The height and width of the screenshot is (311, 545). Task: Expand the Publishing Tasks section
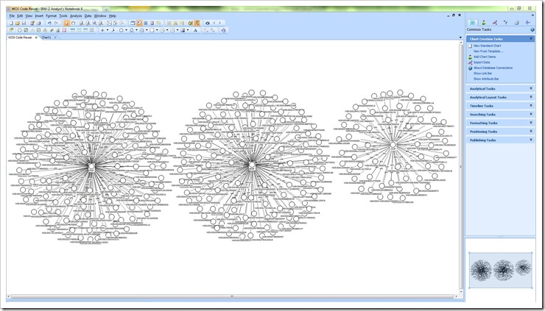[531, 140]
